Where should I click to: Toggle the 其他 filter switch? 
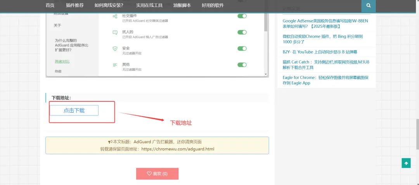pyautogui.click(x=242, y=65)
